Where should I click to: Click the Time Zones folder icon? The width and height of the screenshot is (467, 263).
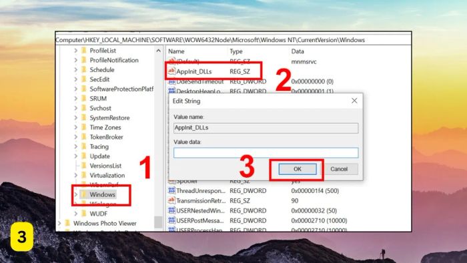[84, 127]
